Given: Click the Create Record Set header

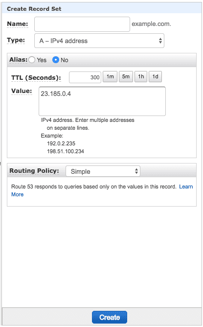Looking at the screenshot, I should [x=34, y=9].
